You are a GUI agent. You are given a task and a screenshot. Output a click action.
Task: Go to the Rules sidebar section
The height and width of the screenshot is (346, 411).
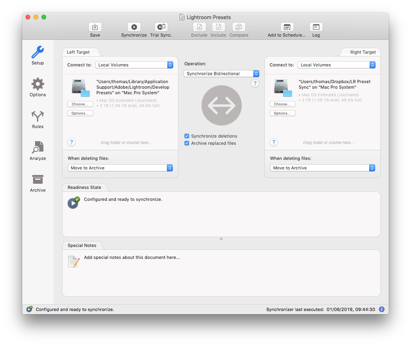coord(38,119)
